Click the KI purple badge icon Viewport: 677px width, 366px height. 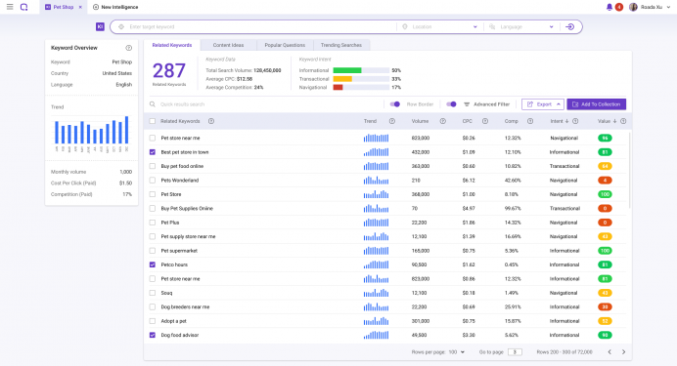click(x=100, y=26)
